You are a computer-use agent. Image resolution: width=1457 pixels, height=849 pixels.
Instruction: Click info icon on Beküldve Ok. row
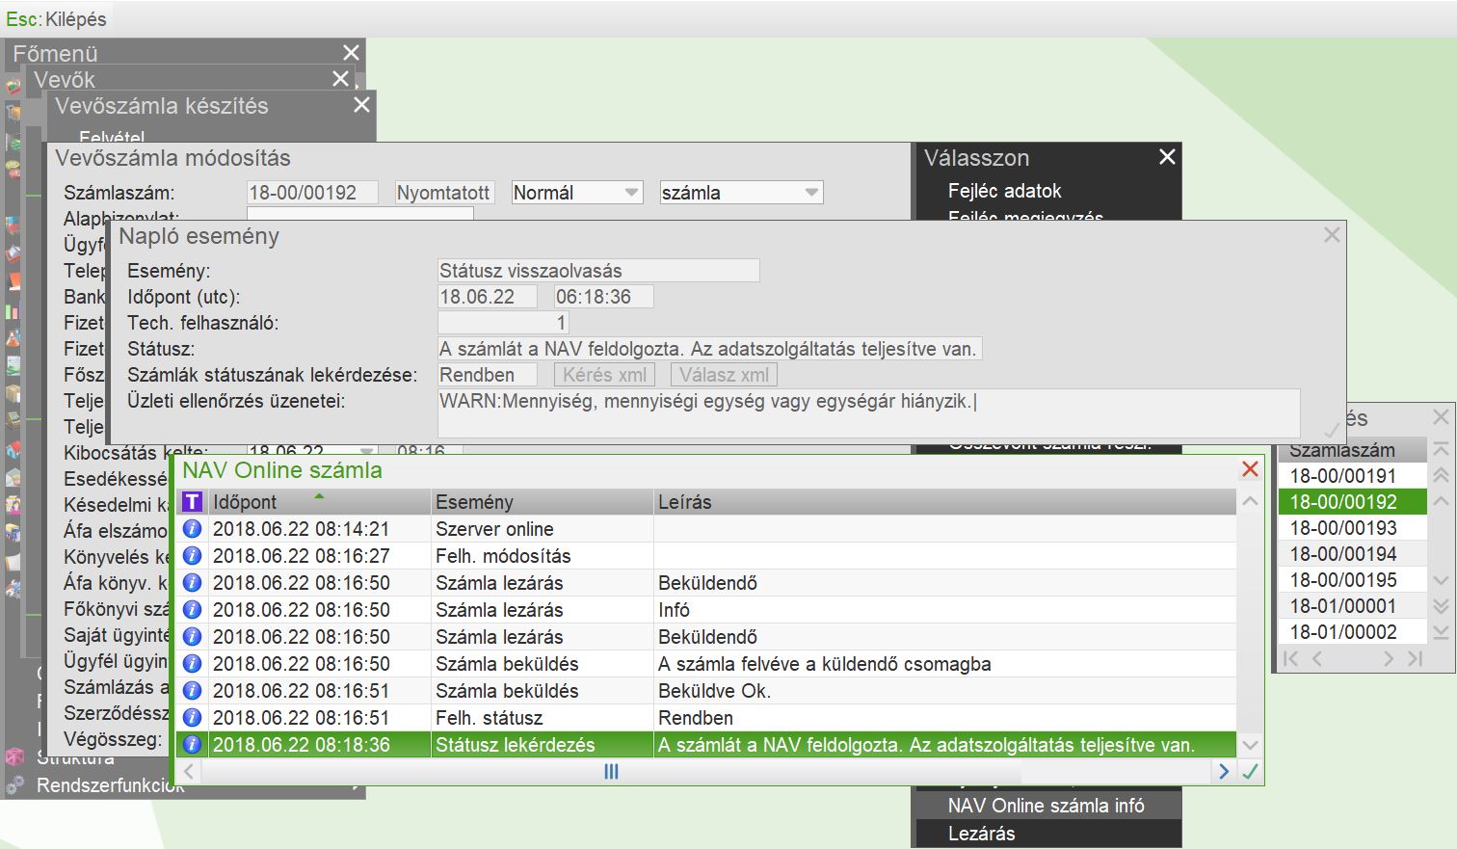click(x=193, y=691)
